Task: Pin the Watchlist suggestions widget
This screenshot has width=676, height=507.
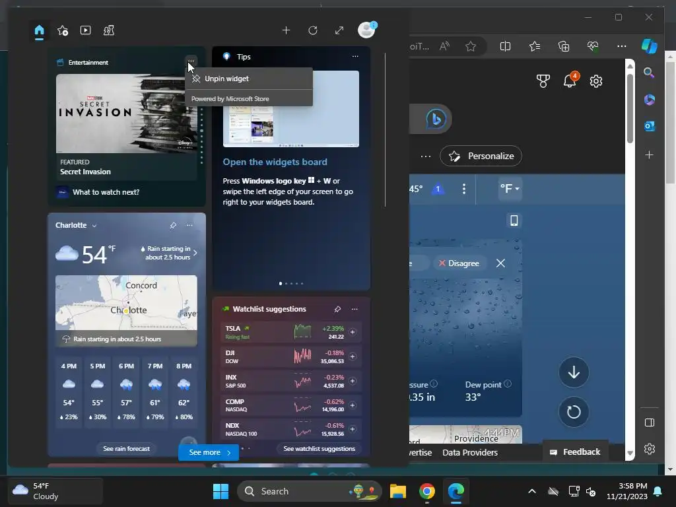Action: pyautogui.click(x=337, y=309)
